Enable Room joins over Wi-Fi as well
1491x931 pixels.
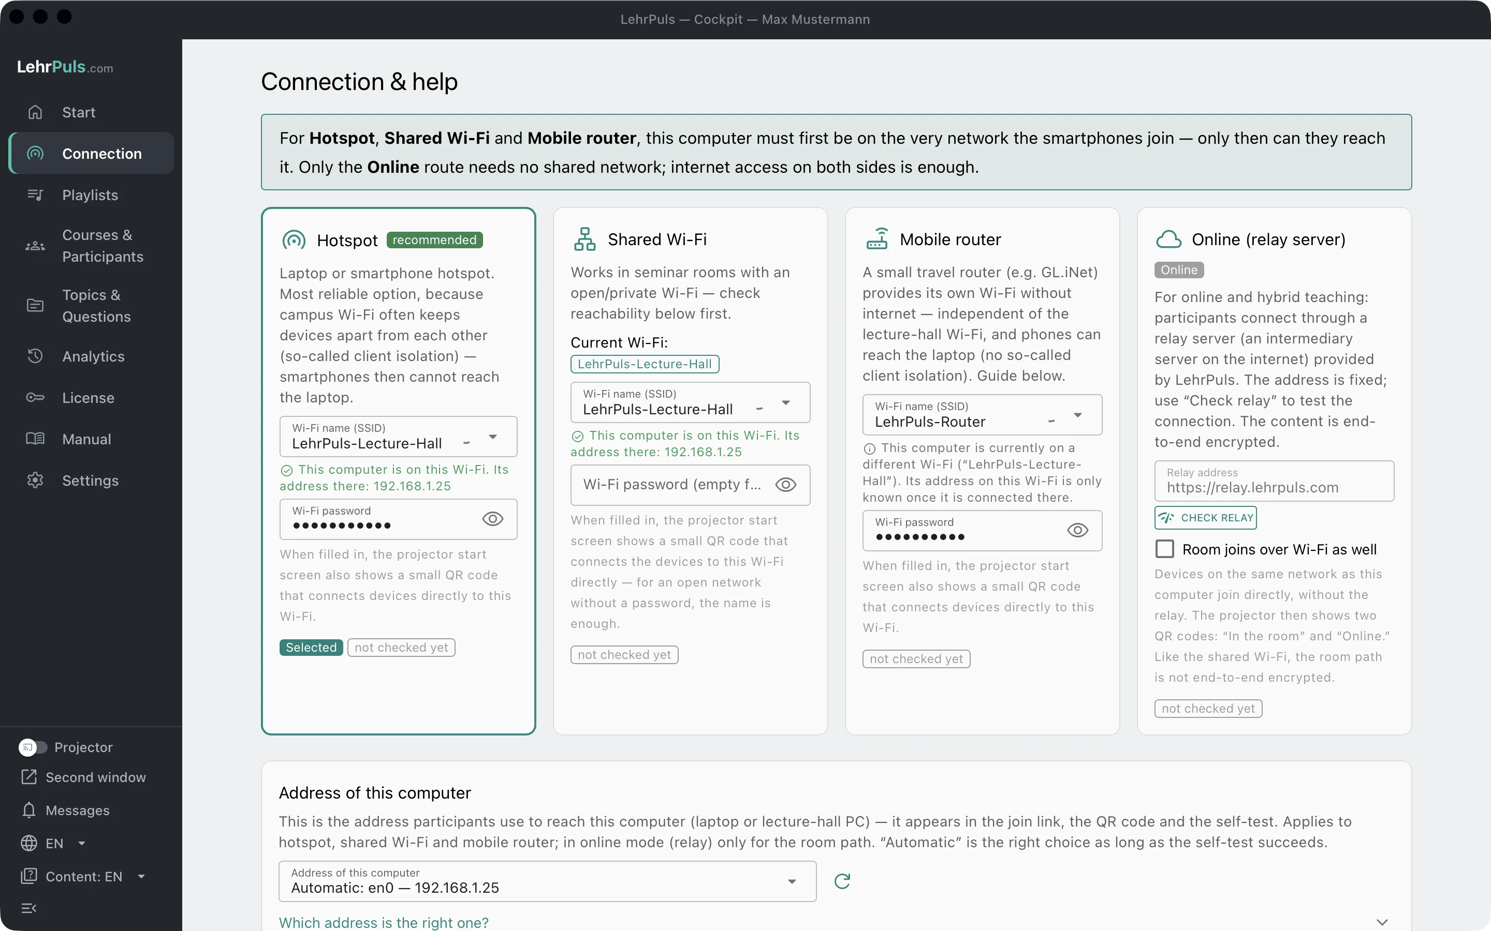(1164, 549)
